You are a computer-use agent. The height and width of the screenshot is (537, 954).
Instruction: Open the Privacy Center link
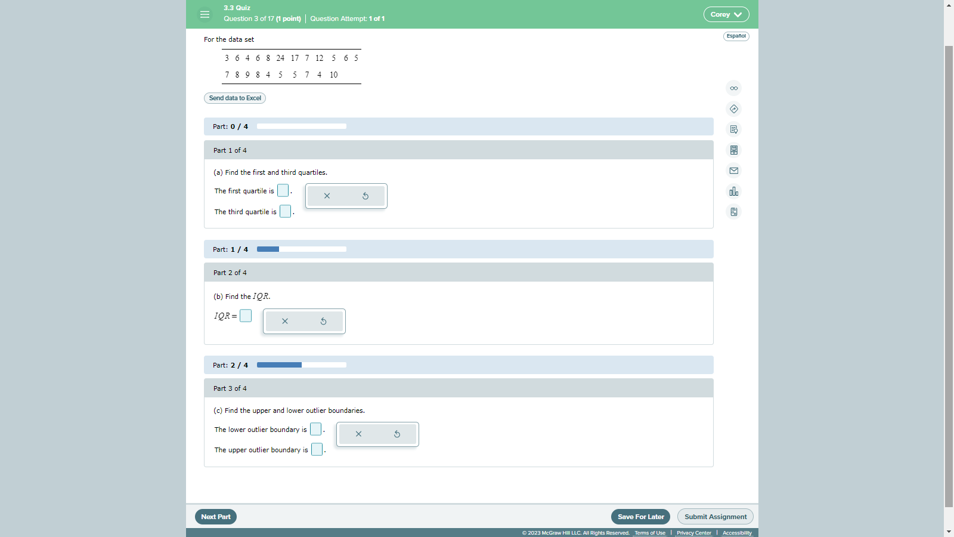pyautogui.click(x=693, y=533)
